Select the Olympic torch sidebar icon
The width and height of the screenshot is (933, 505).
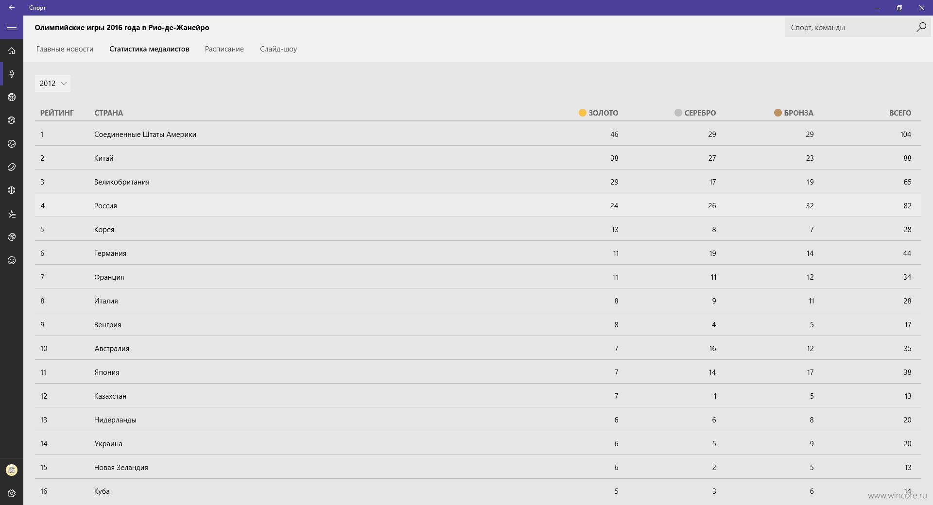(x=12, y=74)
